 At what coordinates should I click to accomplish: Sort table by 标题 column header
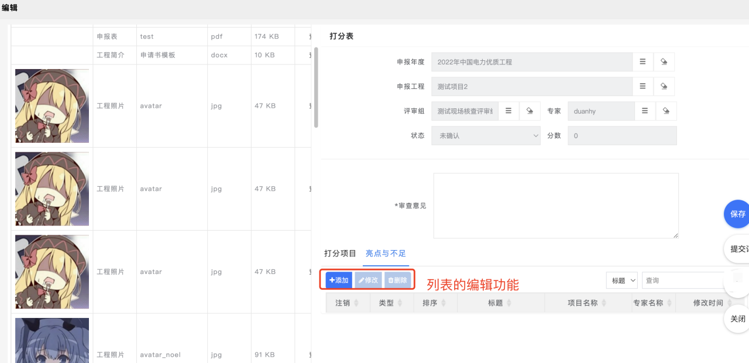point(500,303)
